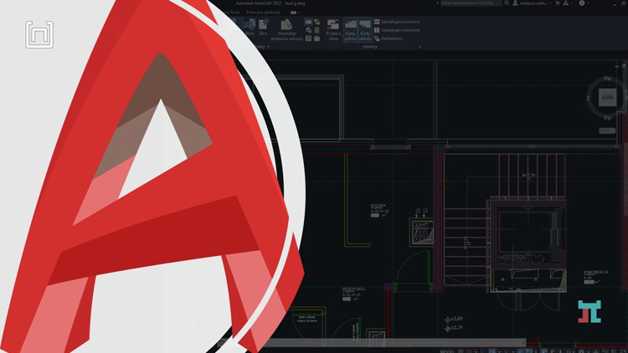Toggle the Karty plików button

tap(351, 30)
